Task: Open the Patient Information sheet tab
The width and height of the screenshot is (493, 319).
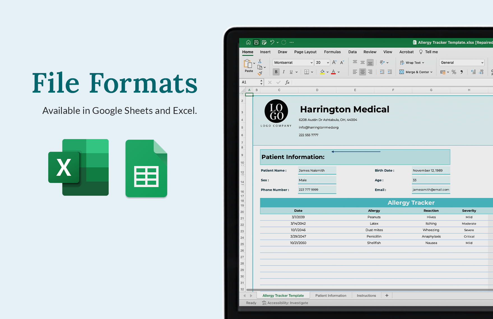Action: click(x=331, y=295)
